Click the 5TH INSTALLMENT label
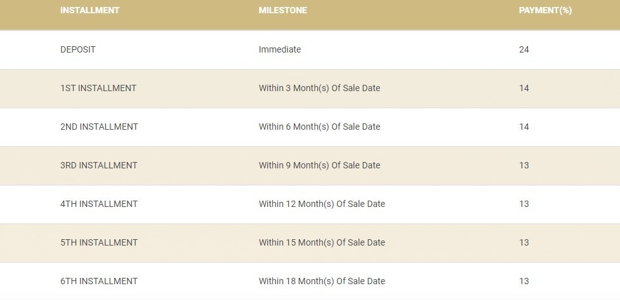This screenshot has height=300, width=620. click(99, 242)
